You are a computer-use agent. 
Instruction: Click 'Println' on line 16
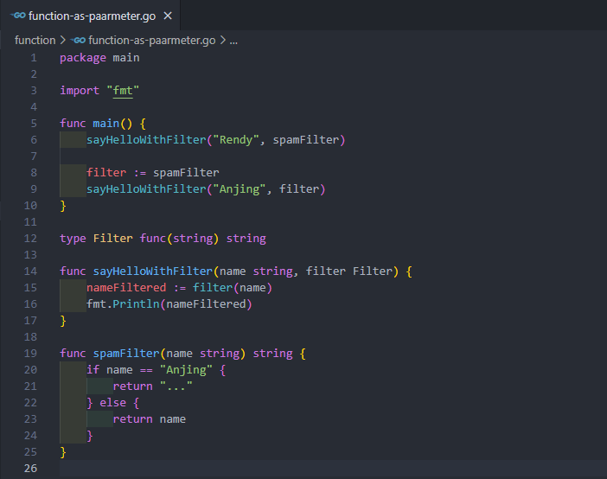click(136, 304)
